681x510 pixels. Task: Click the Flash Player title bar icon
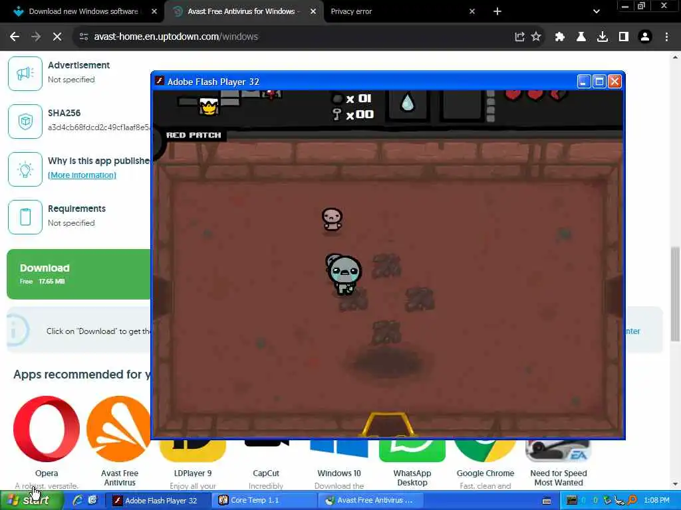pos(160,81)
